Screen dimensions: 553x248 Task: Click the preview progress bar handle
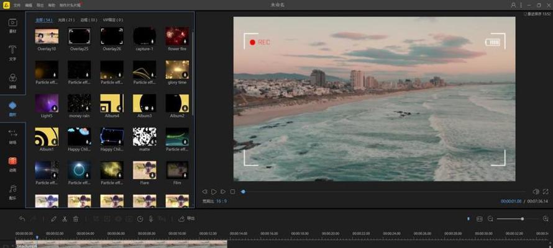[x=243, y=192]
